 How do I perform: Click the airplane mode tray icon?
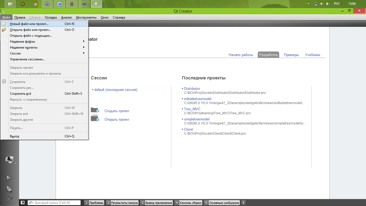[322, 4]
